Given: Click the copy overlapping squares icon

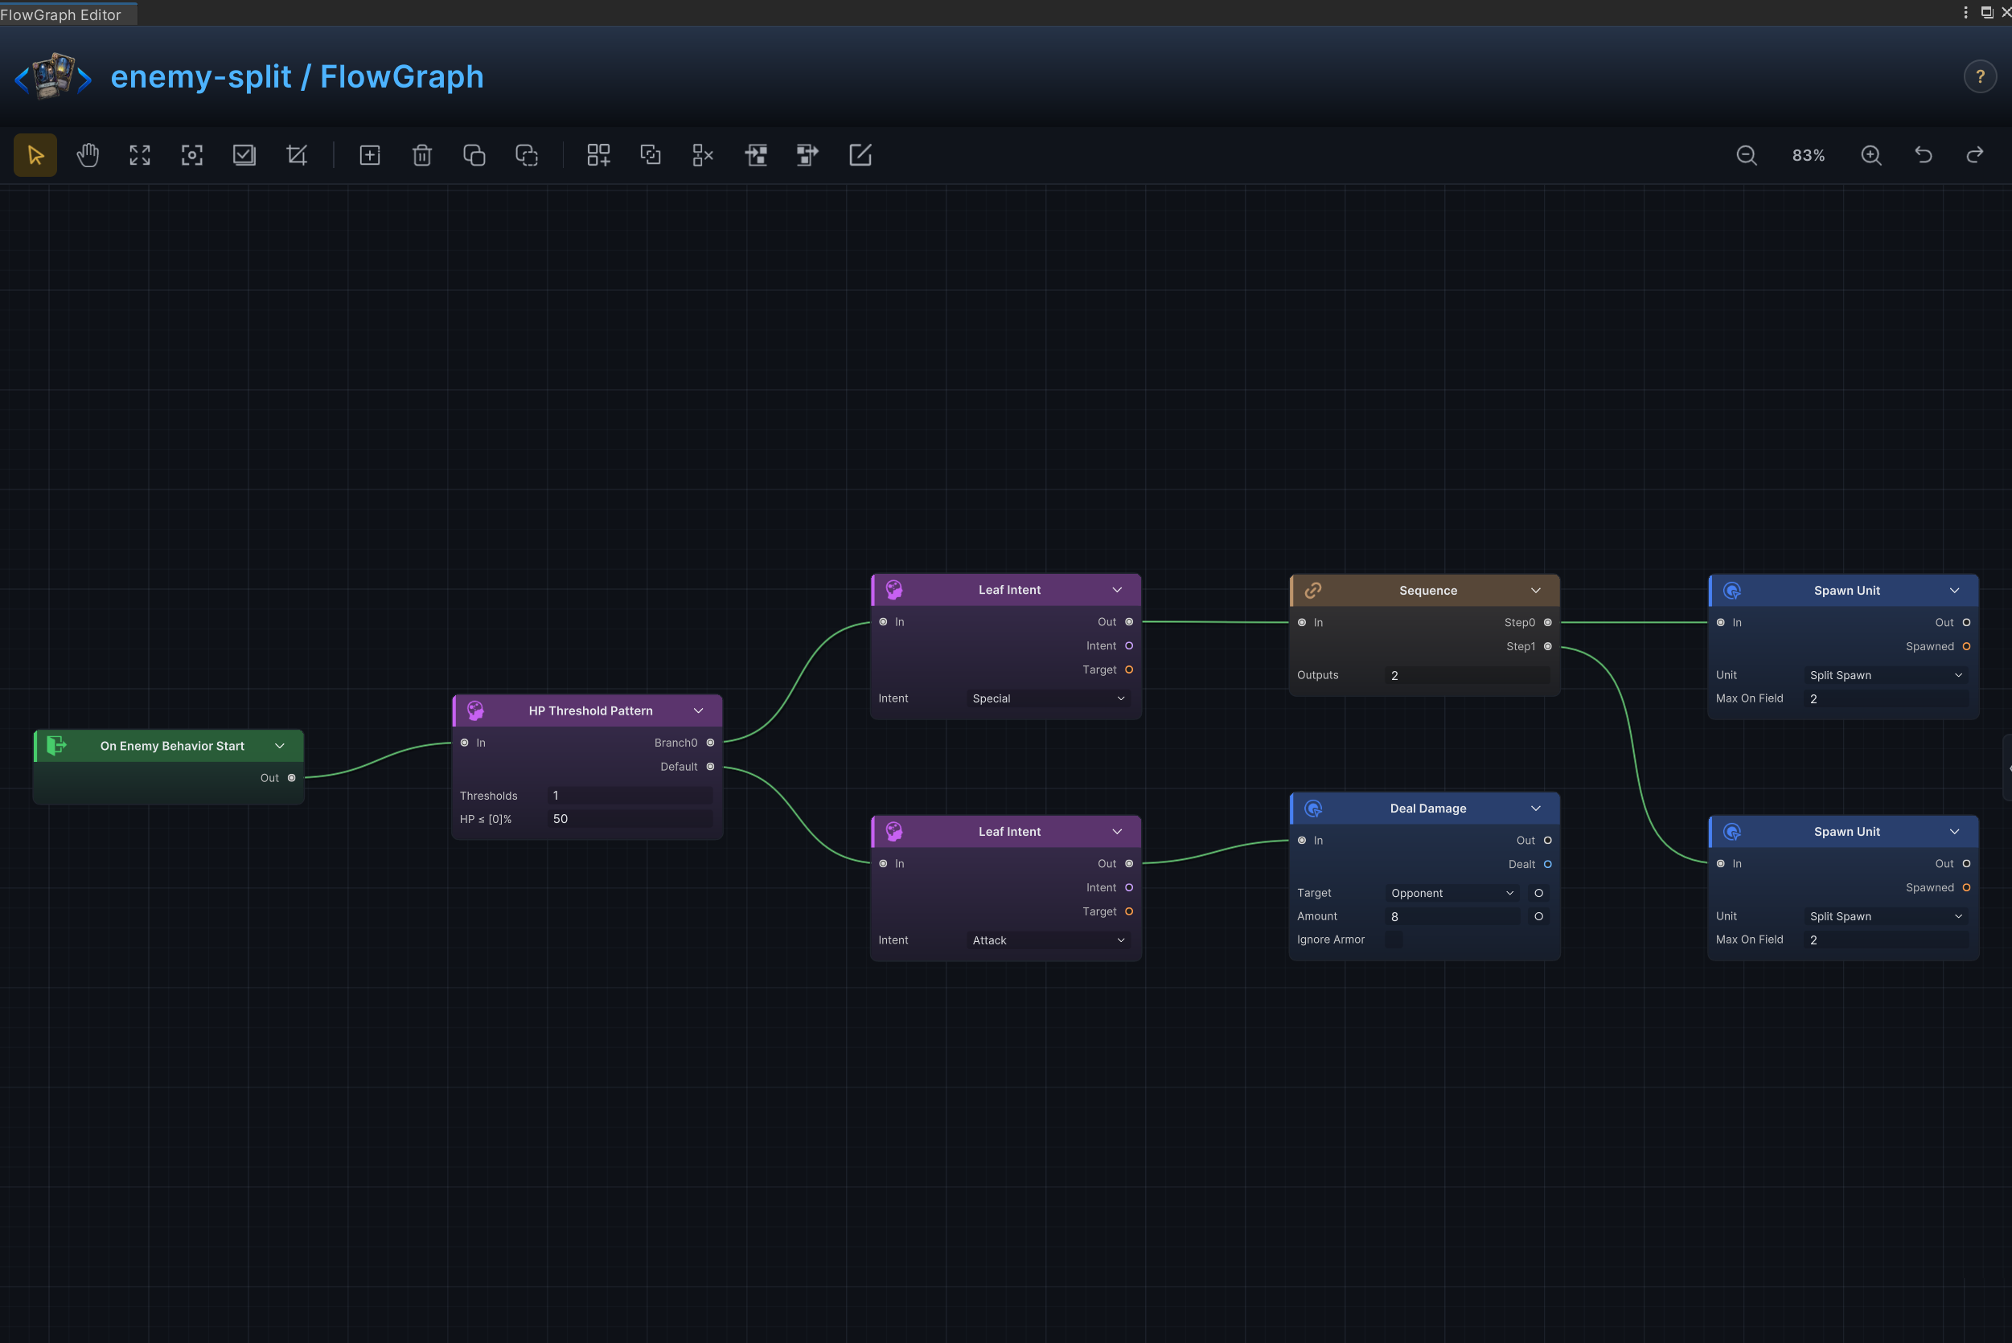Looking at the screenshot, I should pyautogui.click(x=474, y=155).
